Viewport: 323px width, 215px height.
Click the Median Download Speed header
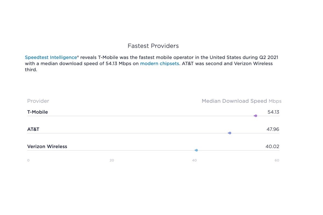tap(234, 101)
